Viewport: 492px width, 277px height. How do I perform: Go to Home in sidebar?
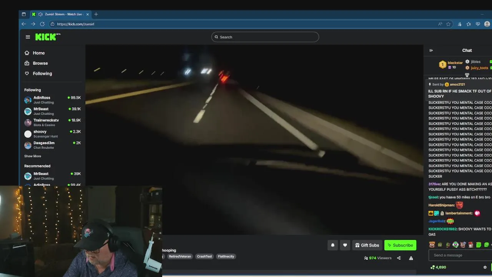35,53
